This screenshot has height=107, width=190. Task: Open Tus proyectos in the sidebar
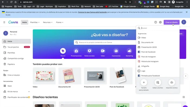click(16, 47)
